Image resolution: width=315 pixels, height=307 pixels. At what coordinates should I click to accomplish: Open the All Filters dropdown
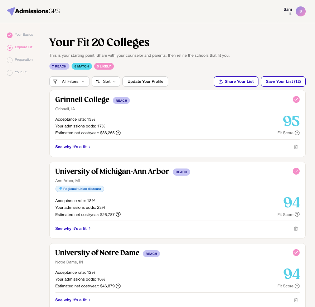(x=69, y=81)
